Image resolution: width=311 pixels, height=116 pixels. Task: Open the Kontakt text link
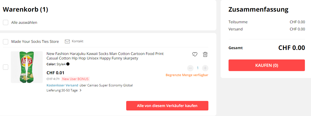coord(78,41)
